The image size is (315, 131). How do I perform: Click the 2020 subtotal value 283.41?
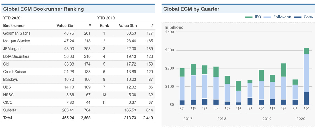click(68, 110)
